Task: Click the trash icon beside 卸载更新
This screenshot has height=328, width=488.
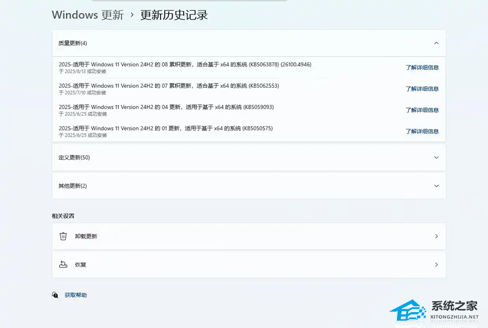Action: [x=63, y=236]
